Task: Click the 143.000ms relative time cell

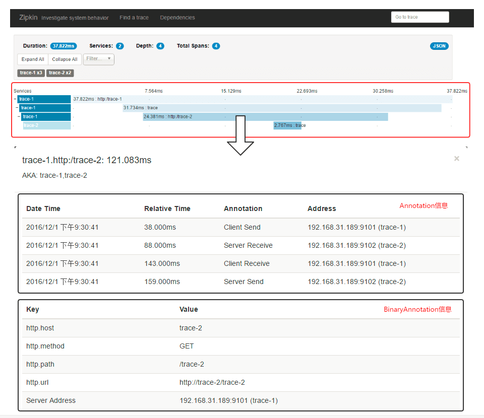Action: 162,263
